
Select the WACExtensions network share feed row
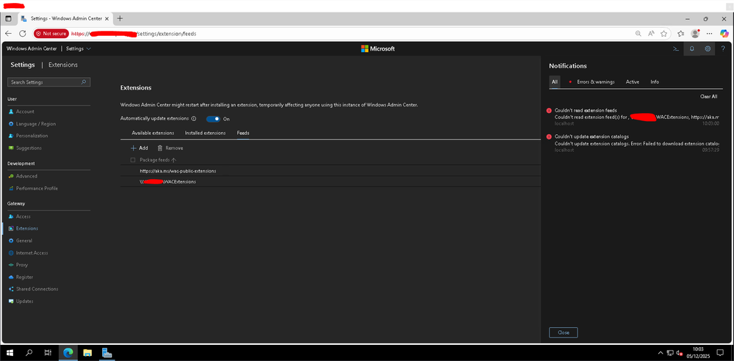click(x=331, y=181)
